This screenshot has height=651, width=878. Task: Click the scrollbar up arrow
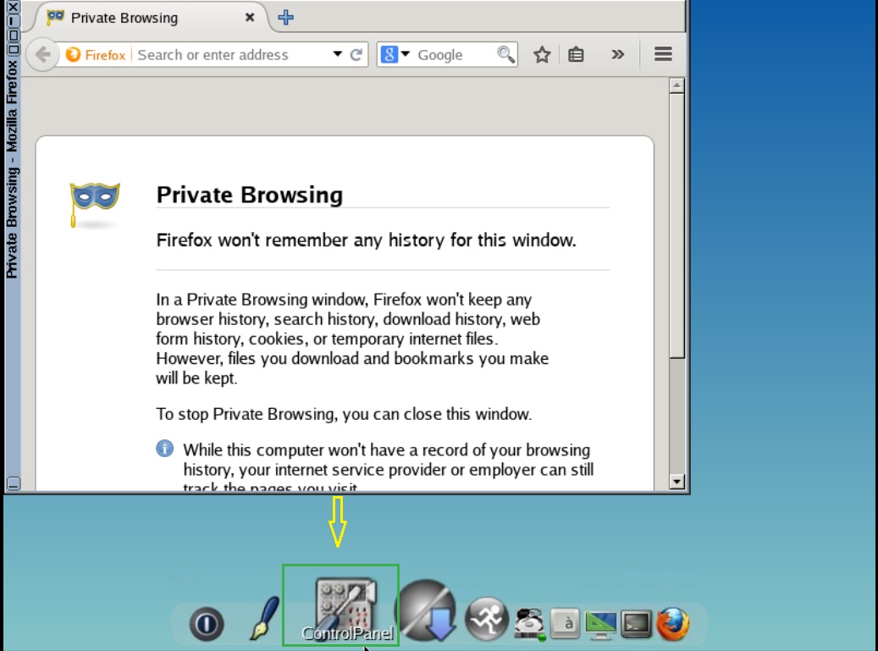coord(676,86)
